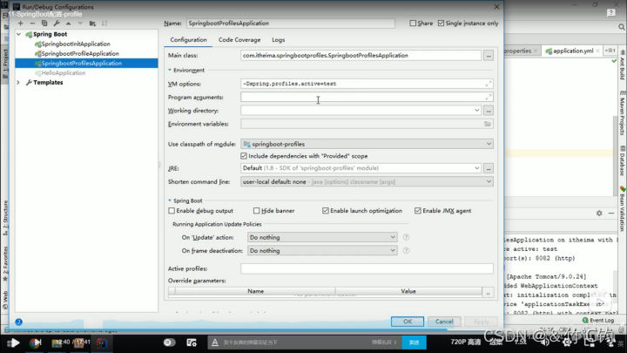The width and height of the screenshot is (627, 353).
Task: Toggle the Share checkbox
Action: (x=413, y=24)
